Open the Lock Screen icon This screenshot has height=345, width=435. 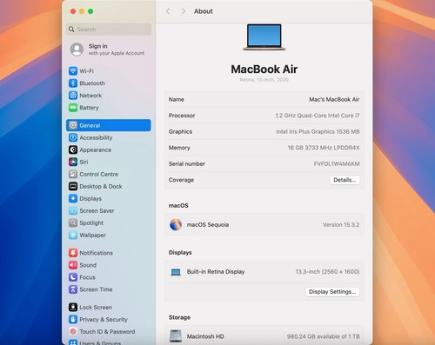point(73,308)
